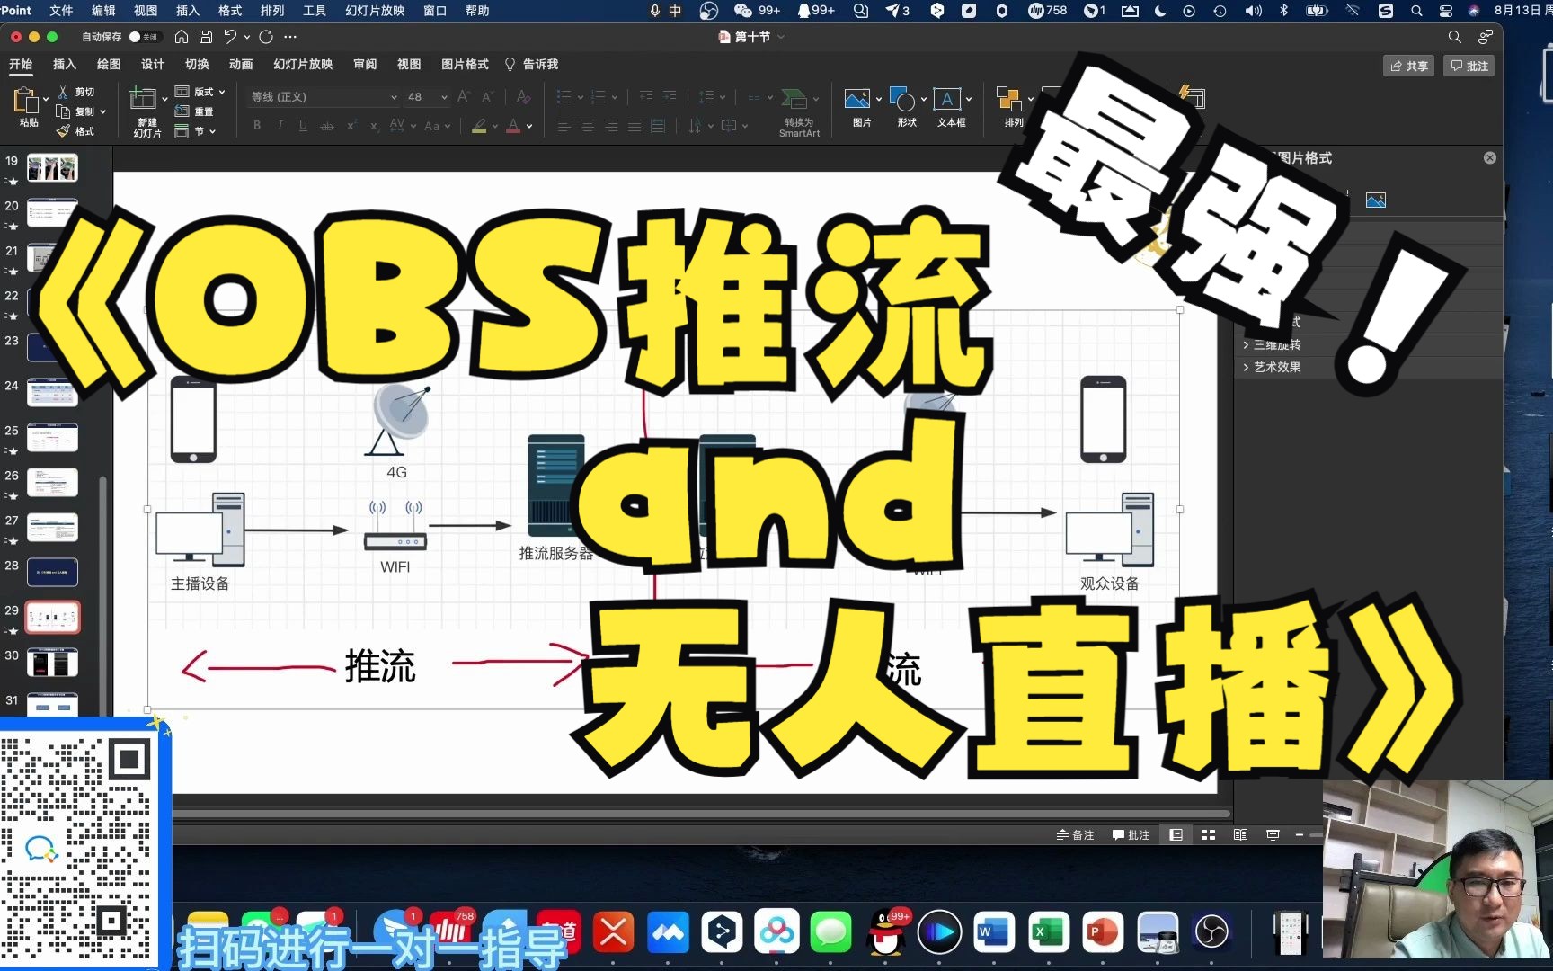This screenshot has height=971, width=1553.
Task: Click the search magnifier in title bar
Action: coord(1454,37)
